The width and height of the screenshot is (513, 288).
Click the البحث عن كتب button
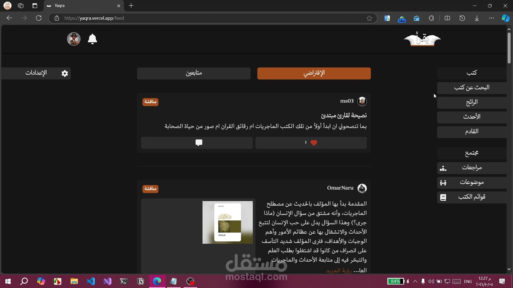(x=472, y=88)
